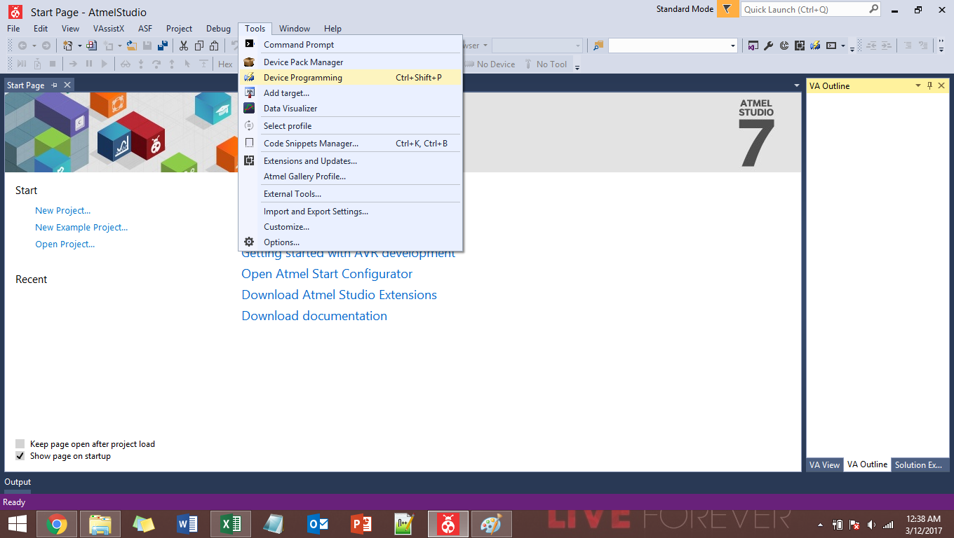
Task: Click the Open File folder toolbar icon
Action: pyautogui.click(x=131, y=46)
